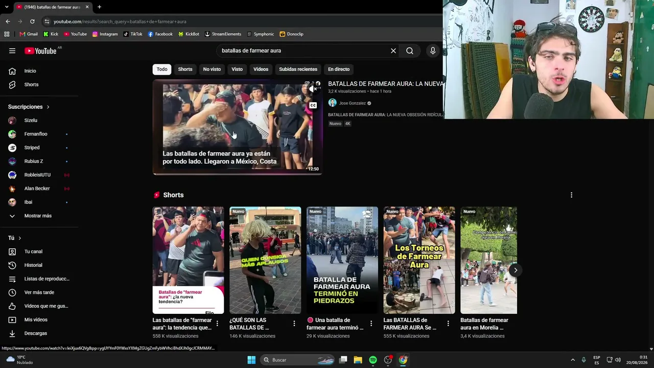Open options menu for the Shorts shelf
This screenshot has height=368, width=654.
pos(571,195)
